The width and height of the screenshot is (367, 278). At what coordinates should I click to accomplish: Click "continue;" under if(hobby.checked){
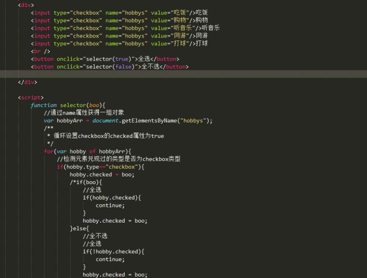coord(110,206)
